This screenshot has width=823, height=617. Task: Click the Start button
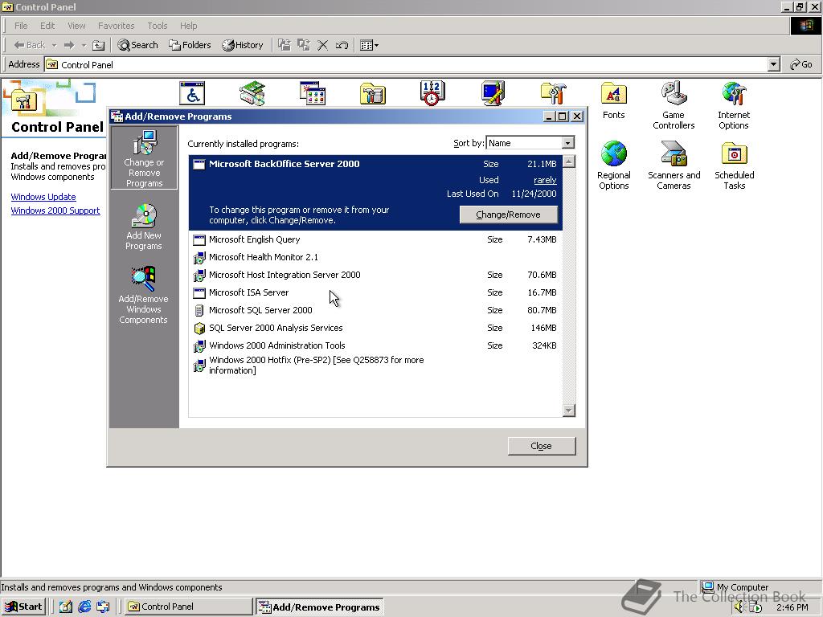tap(24, 607)
